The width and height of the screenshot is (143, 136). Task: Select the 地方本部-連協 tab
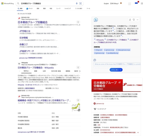pos(56,71)
